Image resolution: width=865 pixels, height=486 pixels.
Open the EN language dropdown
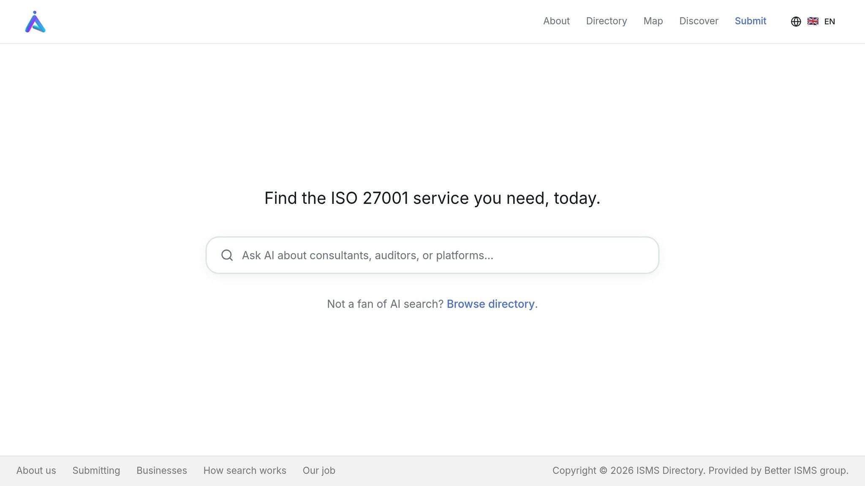coord(830,21)
